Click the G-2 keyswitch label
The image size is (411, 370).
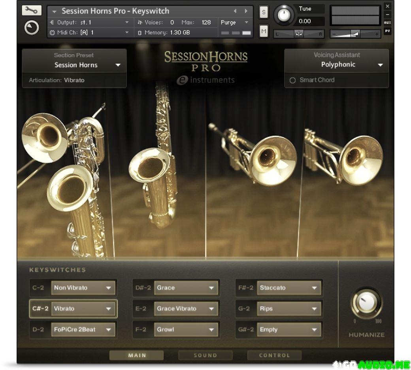tap(244, 309)
